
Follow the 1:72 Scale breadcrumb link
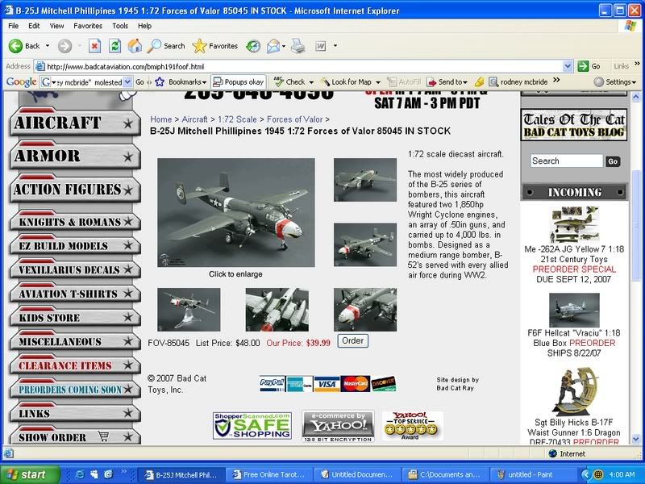237,119
